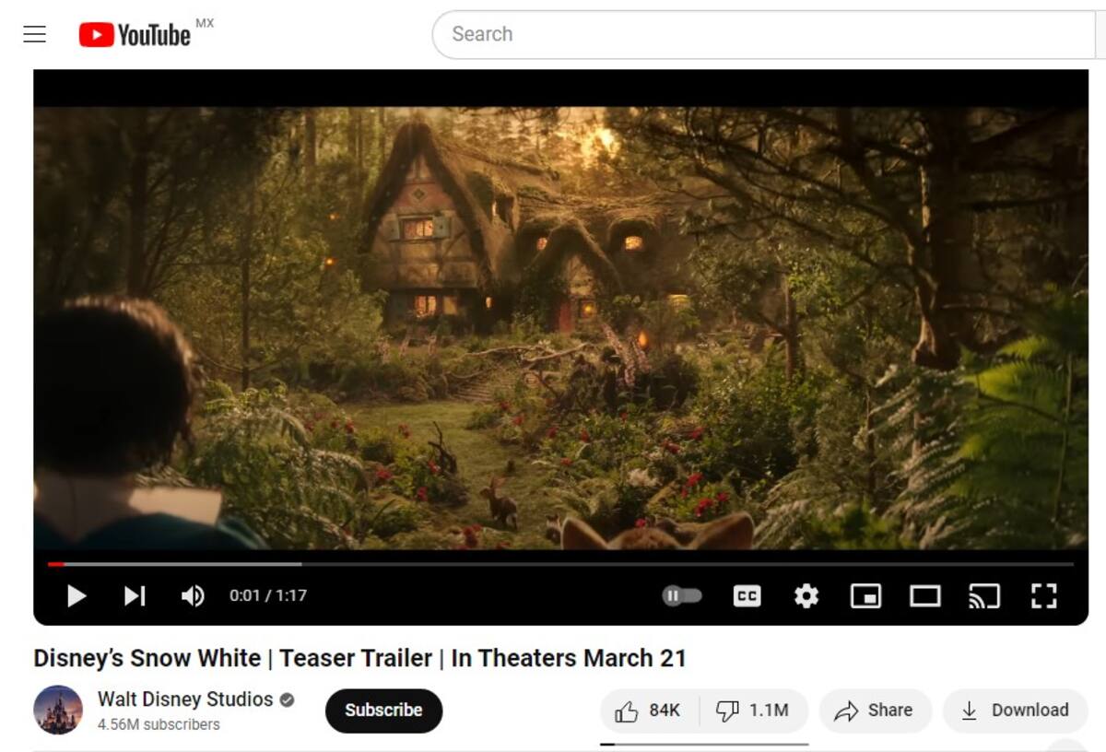Cast video to a TV
Image resolution: width=1106 pixels, height=752 pixels.
(983, 596)
